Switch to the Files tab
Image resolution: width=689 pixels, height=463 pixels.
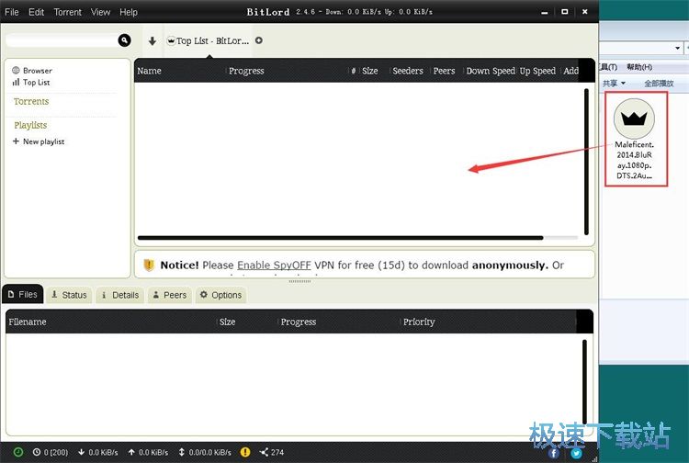(22, 294)
